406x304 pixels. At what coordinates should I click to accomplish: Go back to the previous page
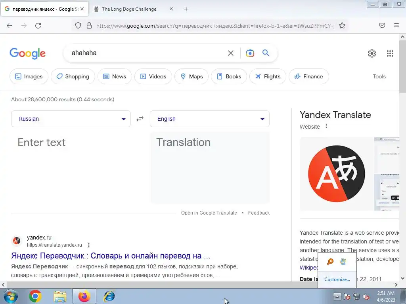pos(10,25)
